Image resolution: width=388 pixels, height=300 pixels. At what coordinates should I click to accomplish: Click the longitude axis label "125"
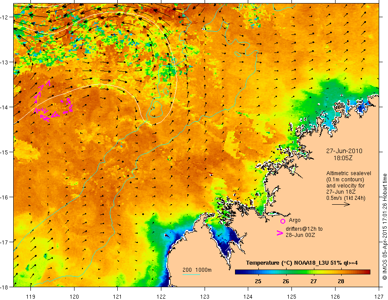click(292, 296)
